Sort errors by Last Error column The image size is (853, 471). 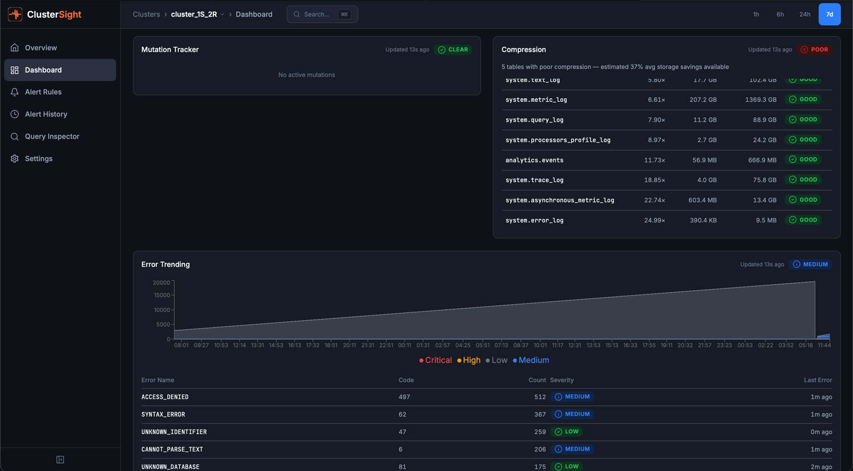[817, 380]
